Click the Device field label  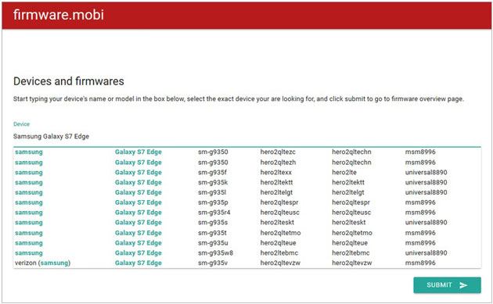click(x=21, y=124)
